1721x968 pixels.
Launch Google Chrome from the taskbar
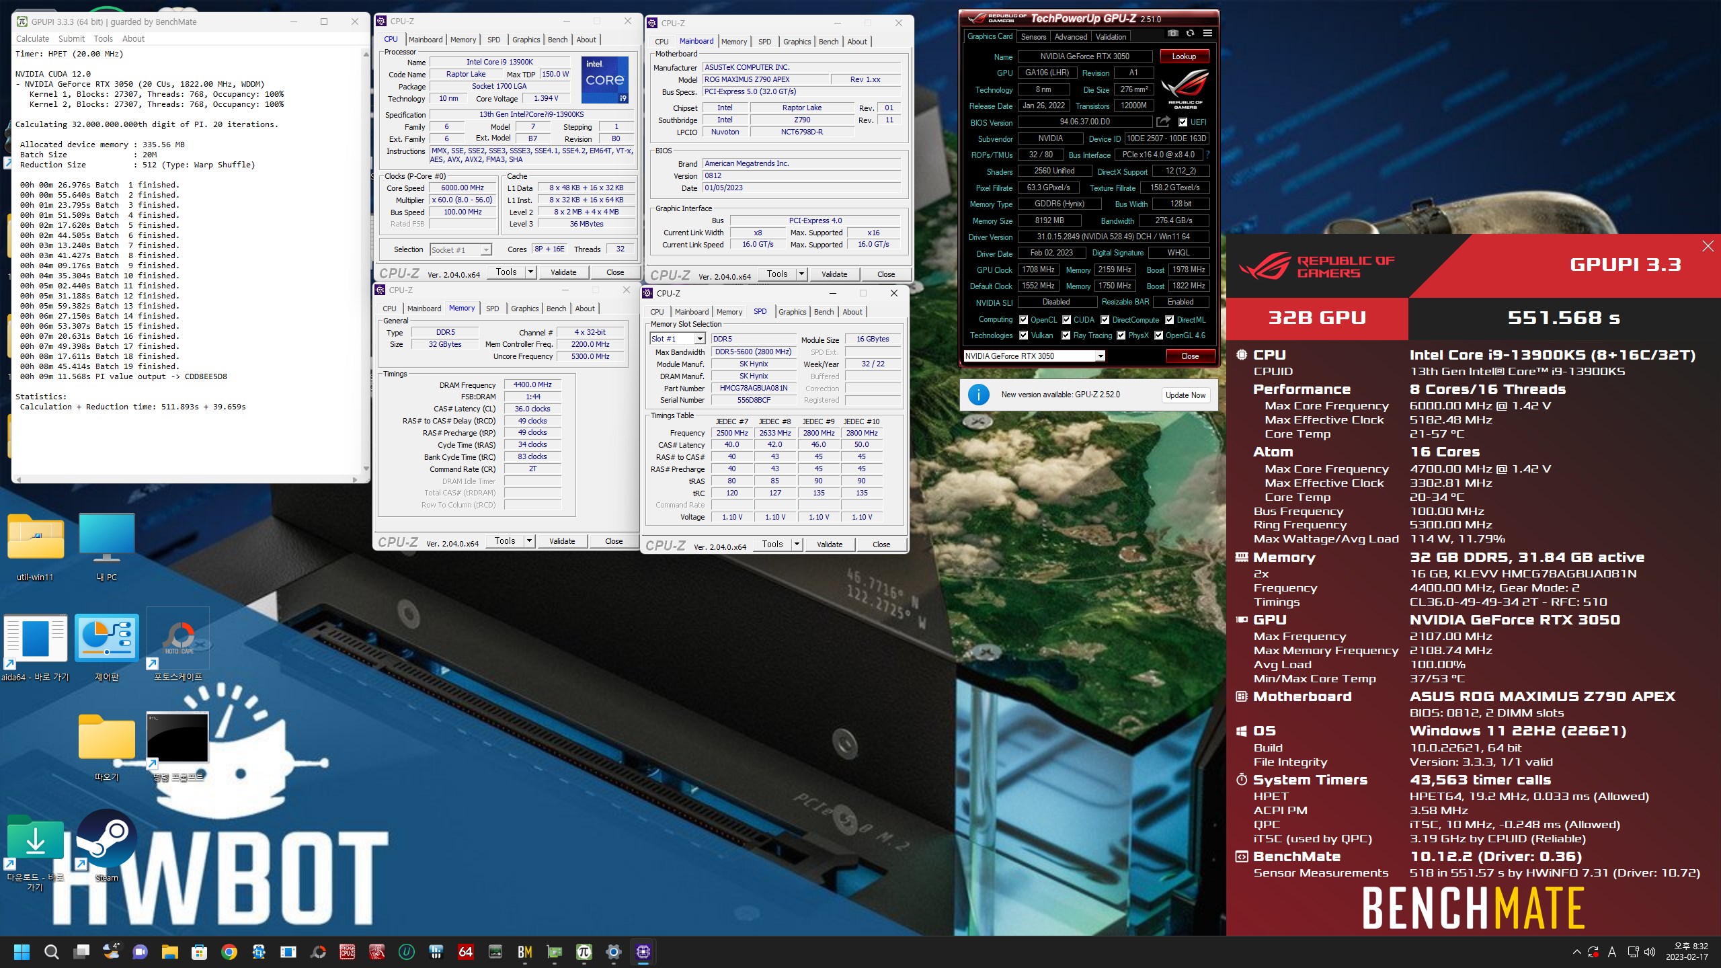click(x=229, y=952)
